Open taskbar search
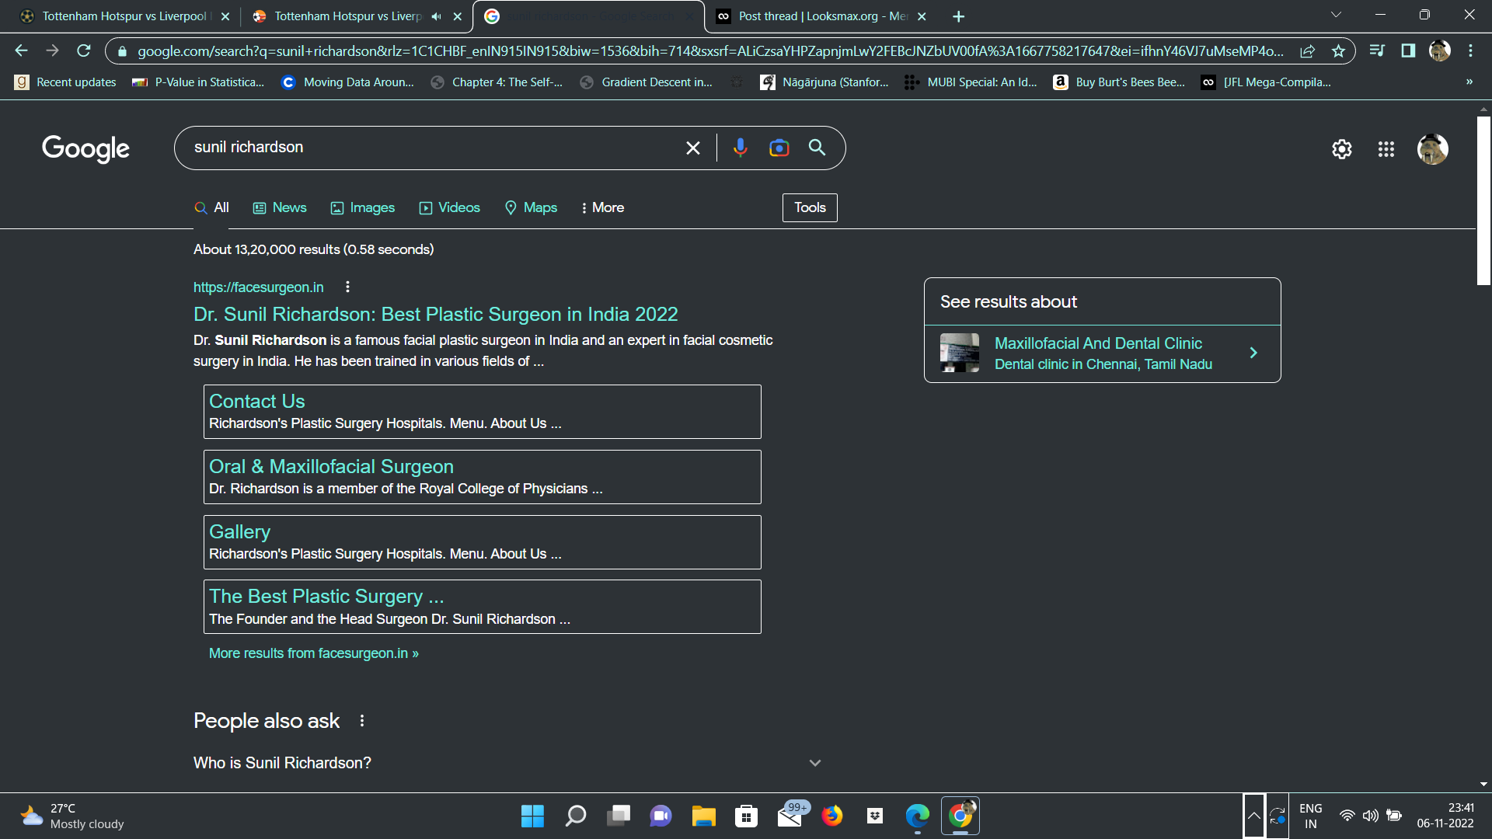This screenshot has width=1492, height=839. [x=576, y=816]
